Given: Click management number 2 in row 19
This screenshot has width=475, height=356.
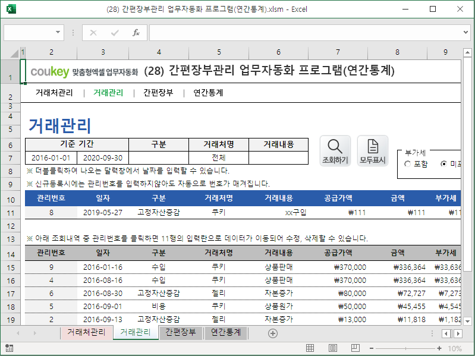Looking at the screenshot, I should pyautogui.click(x=51, y=319).
